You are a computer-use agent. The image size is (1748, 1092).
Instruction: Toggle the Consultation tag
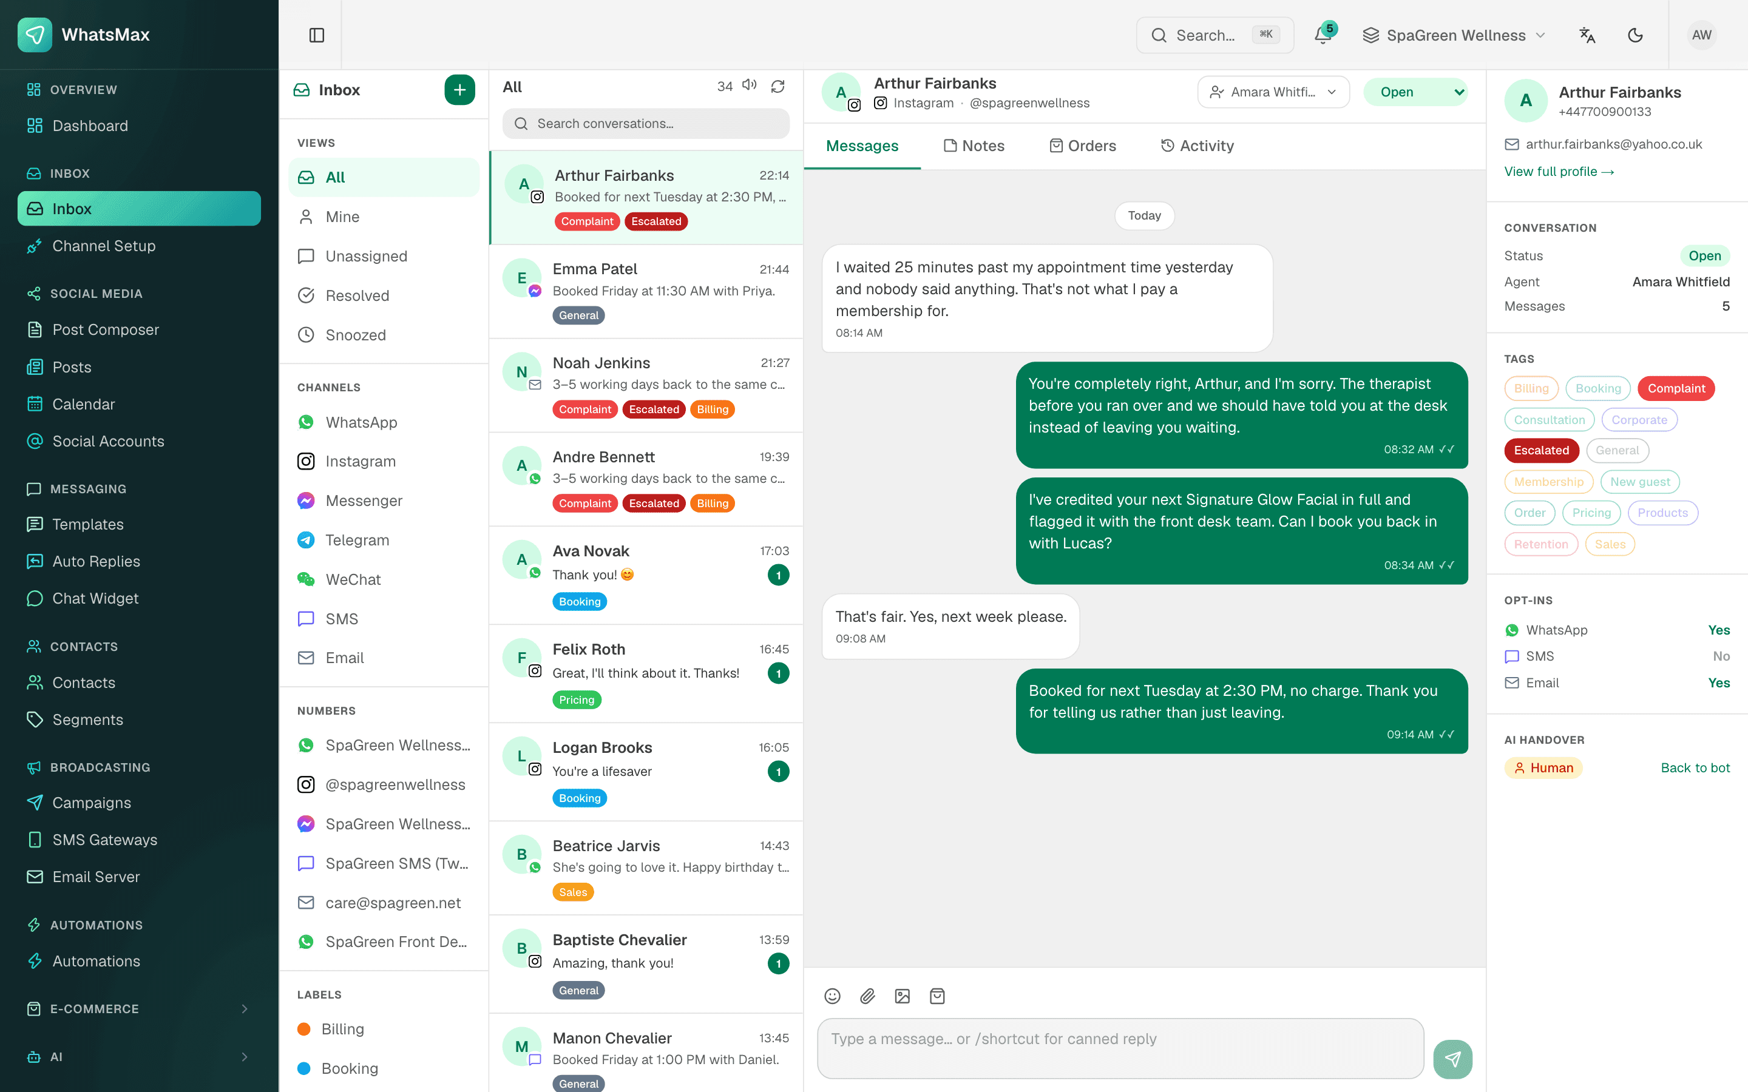[1550, 420]
